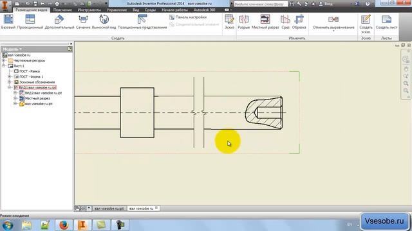Click the New file quick access icon
The height and width of the screenshot is (231, 412).
point(17,4)
